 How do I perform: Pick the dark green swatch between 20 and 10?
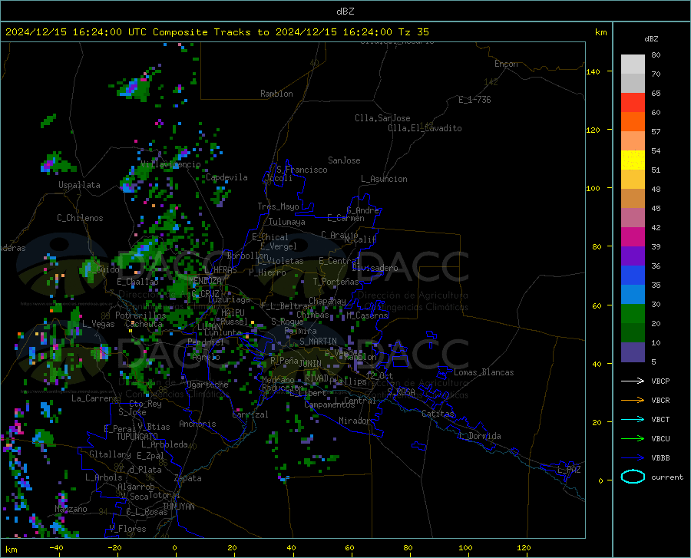633,333
